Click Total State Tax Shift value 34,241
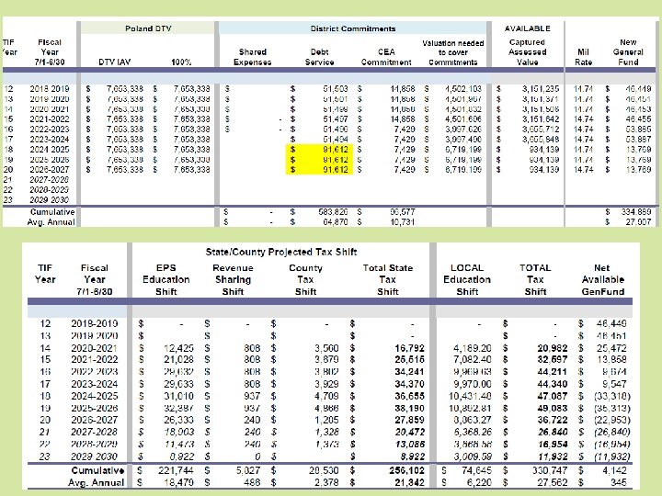The height and width of the screenshot is (496, 662). click(x=409, y=372)
